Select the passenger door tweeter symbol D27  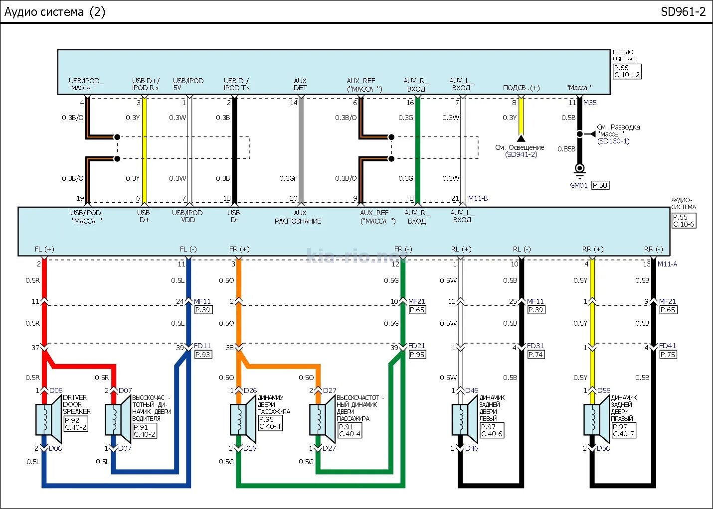pos(323,420)
